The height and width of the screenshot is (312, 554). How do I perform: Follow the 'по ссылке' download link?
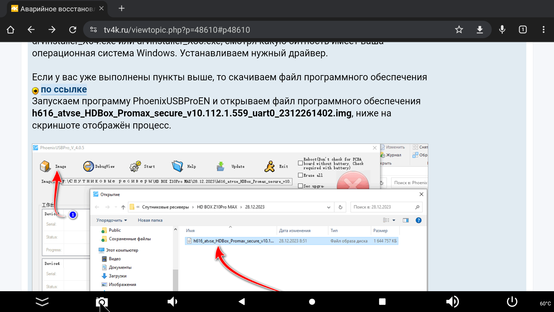pyautogui.click(x=64, y=90)
